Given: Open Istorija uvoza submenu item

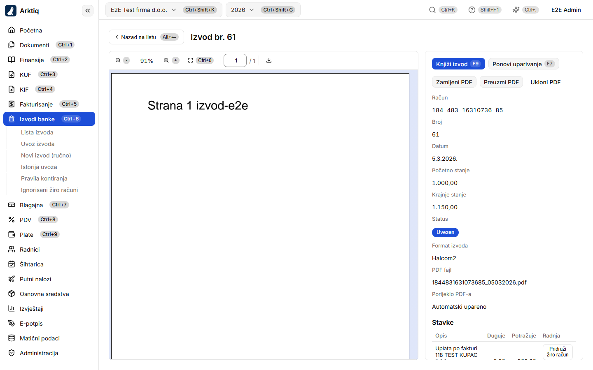Looking at the screenshot, I should [39, 167].
